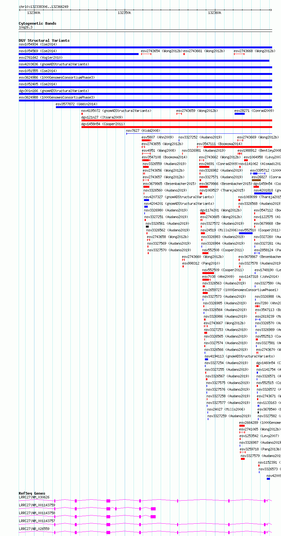281x536 pixels.
Task: Open variant esv3547108 (Boomsma2014)
Action: (x=164, y=157)
